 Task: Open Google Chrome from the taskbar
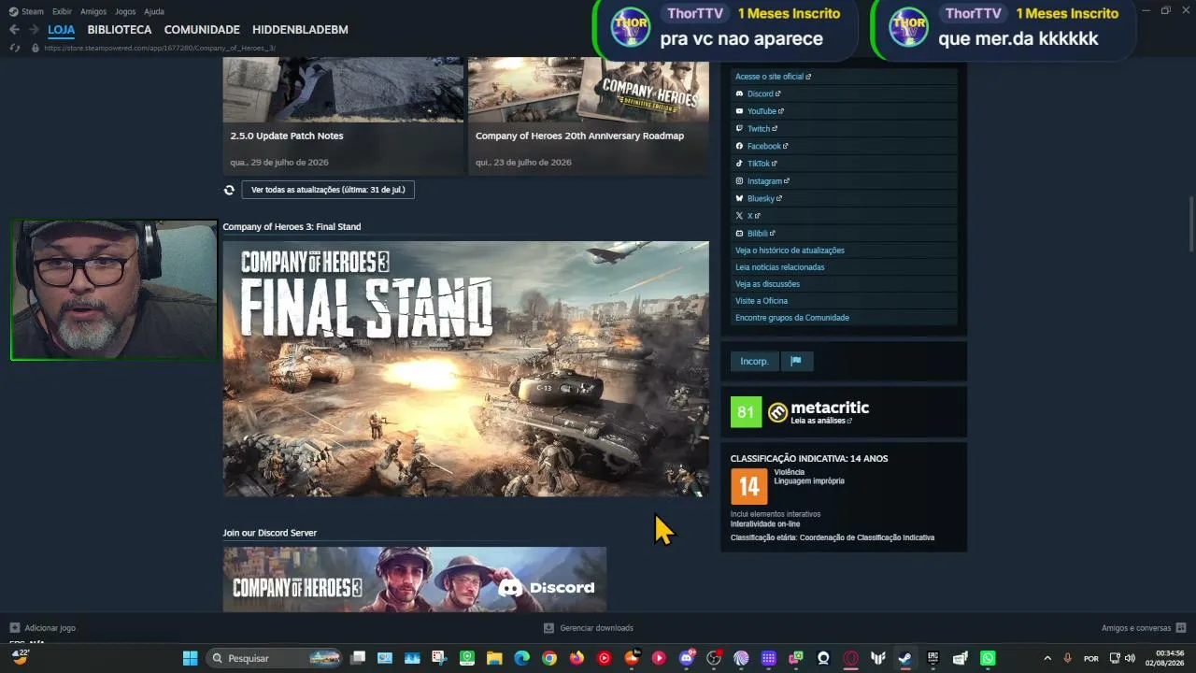(548, 658)
